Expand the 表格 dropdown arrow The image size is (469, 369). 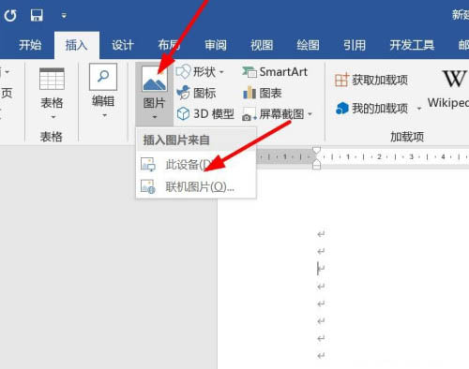click(53, 117)
